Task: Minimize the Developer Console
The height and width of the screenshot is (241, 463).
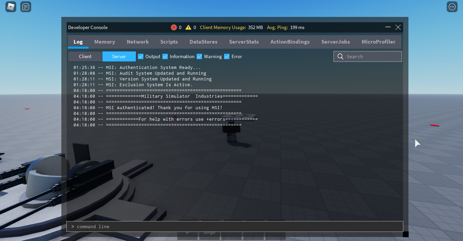Action: pyautogui.click(x=388, y=27)
